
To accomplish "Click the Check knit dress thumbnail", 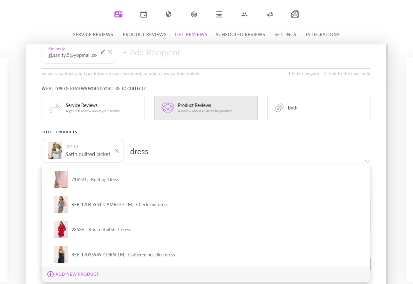I will (61, 205).
